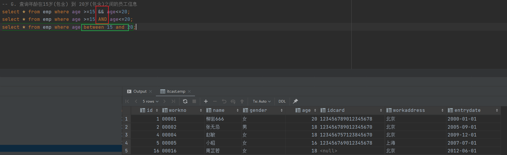Viewport: 507px width, 155px height.
Task: Click the name cell 柳岩666
Action: click(x=223, y=119)
